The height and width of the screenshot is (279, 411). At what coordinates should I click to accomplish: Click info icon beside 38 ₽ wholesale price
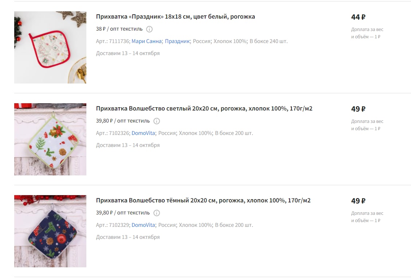click(x=149, y=29)
